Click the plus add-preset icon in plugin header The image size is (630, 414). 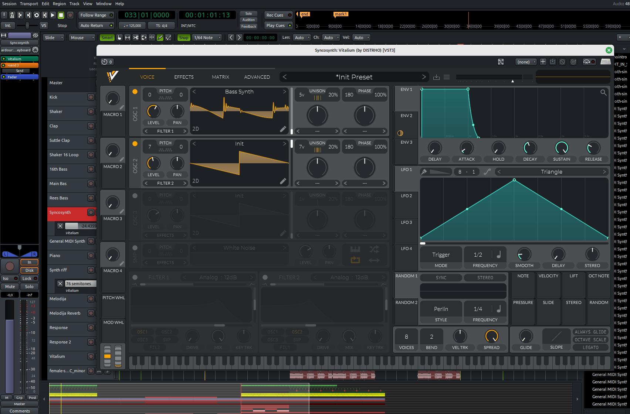click(542, 62)
